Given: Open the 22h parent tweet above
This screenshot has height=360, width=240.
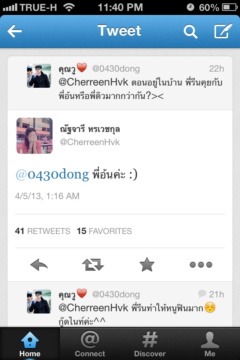Looking at the screenshot, I should click(x=120, y=83).
